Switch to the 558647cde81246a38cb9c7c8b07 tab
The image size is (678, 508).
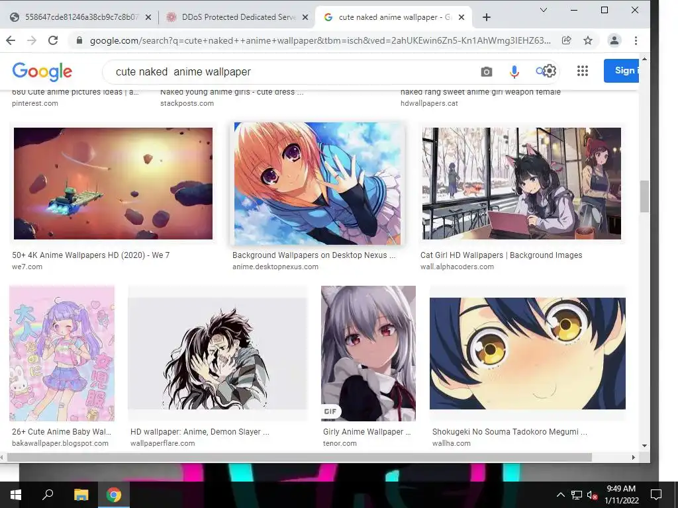pos(81,17)
